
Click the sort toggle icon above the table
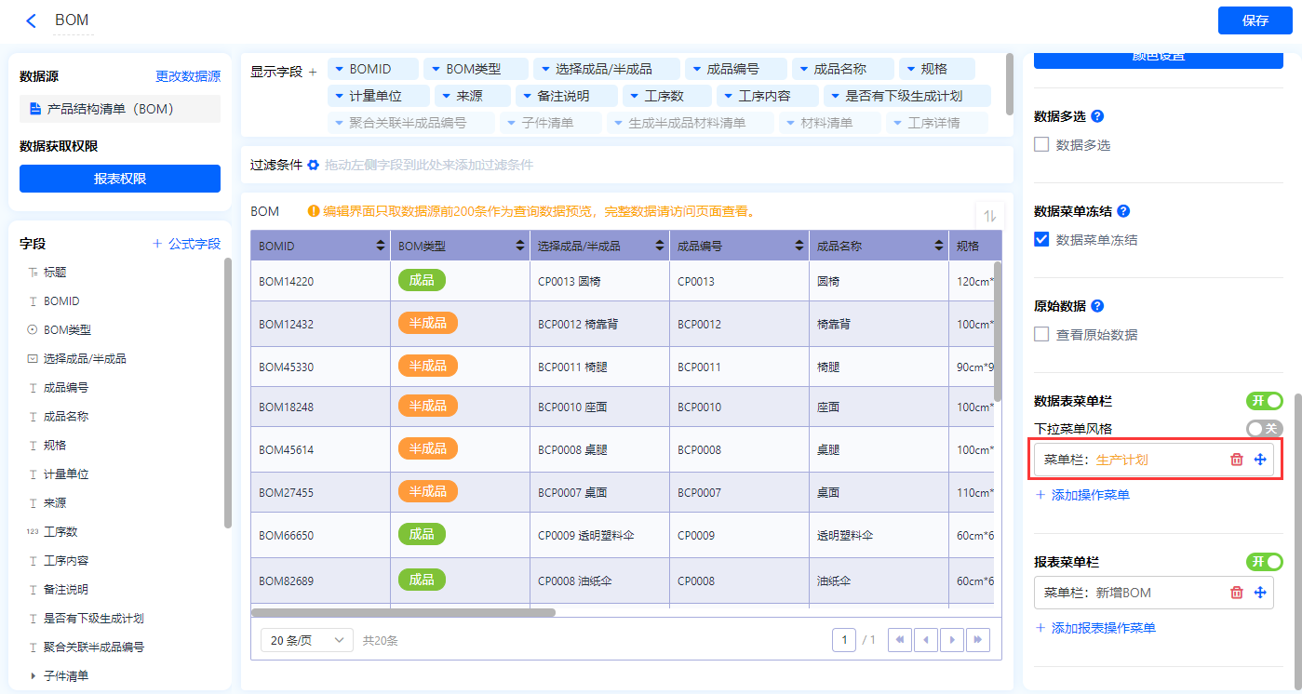pos(989,215)
